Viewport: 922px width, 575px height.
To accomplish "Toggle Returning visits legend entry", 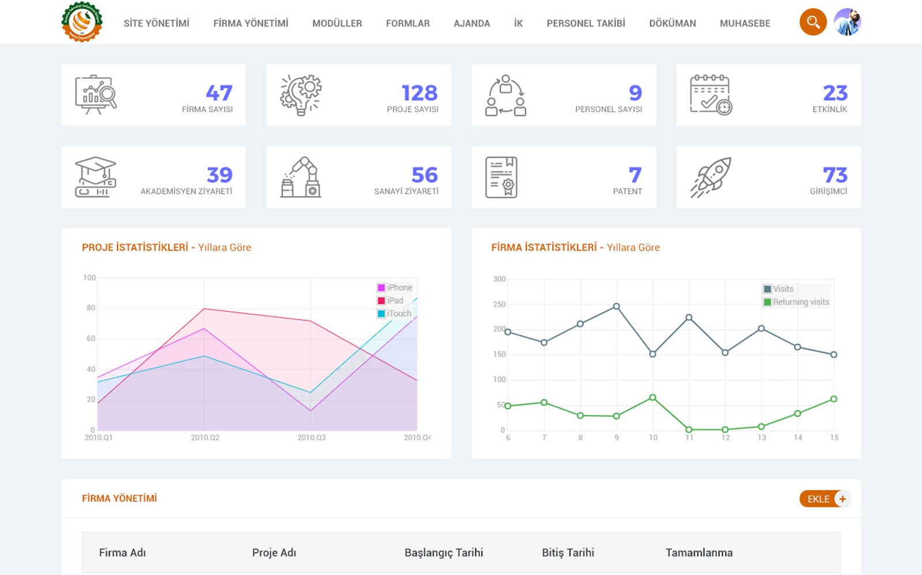I will pyautogui.click(x=796, y=302).
